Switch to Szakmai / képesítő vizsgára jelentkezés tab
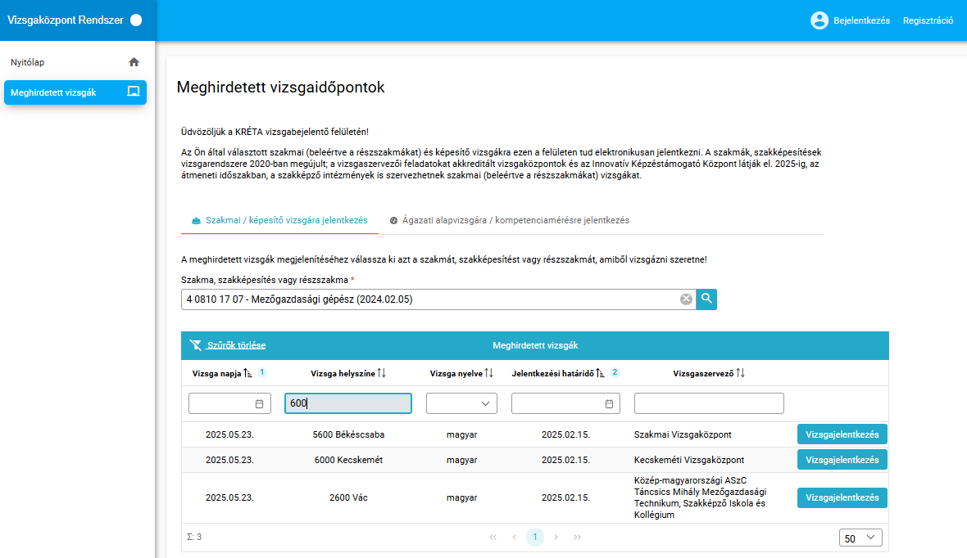The image size is (967, 558). [x=279, y=220]
